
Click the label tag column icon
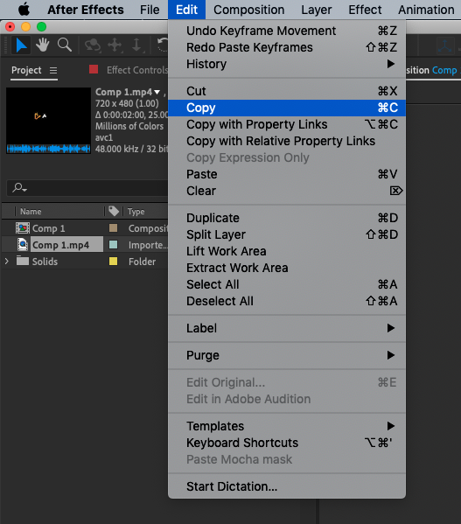coord(114,211)
